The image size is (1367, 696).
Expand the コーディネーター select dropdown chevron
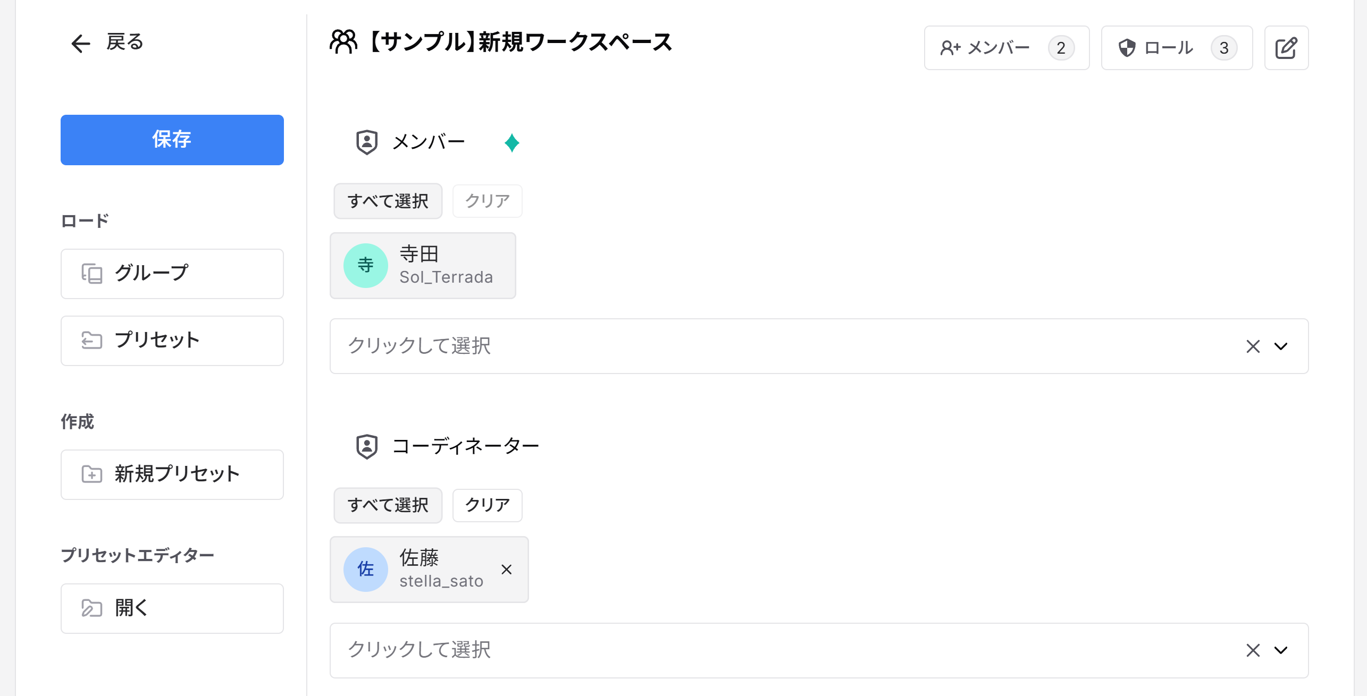click(1281, 650)
